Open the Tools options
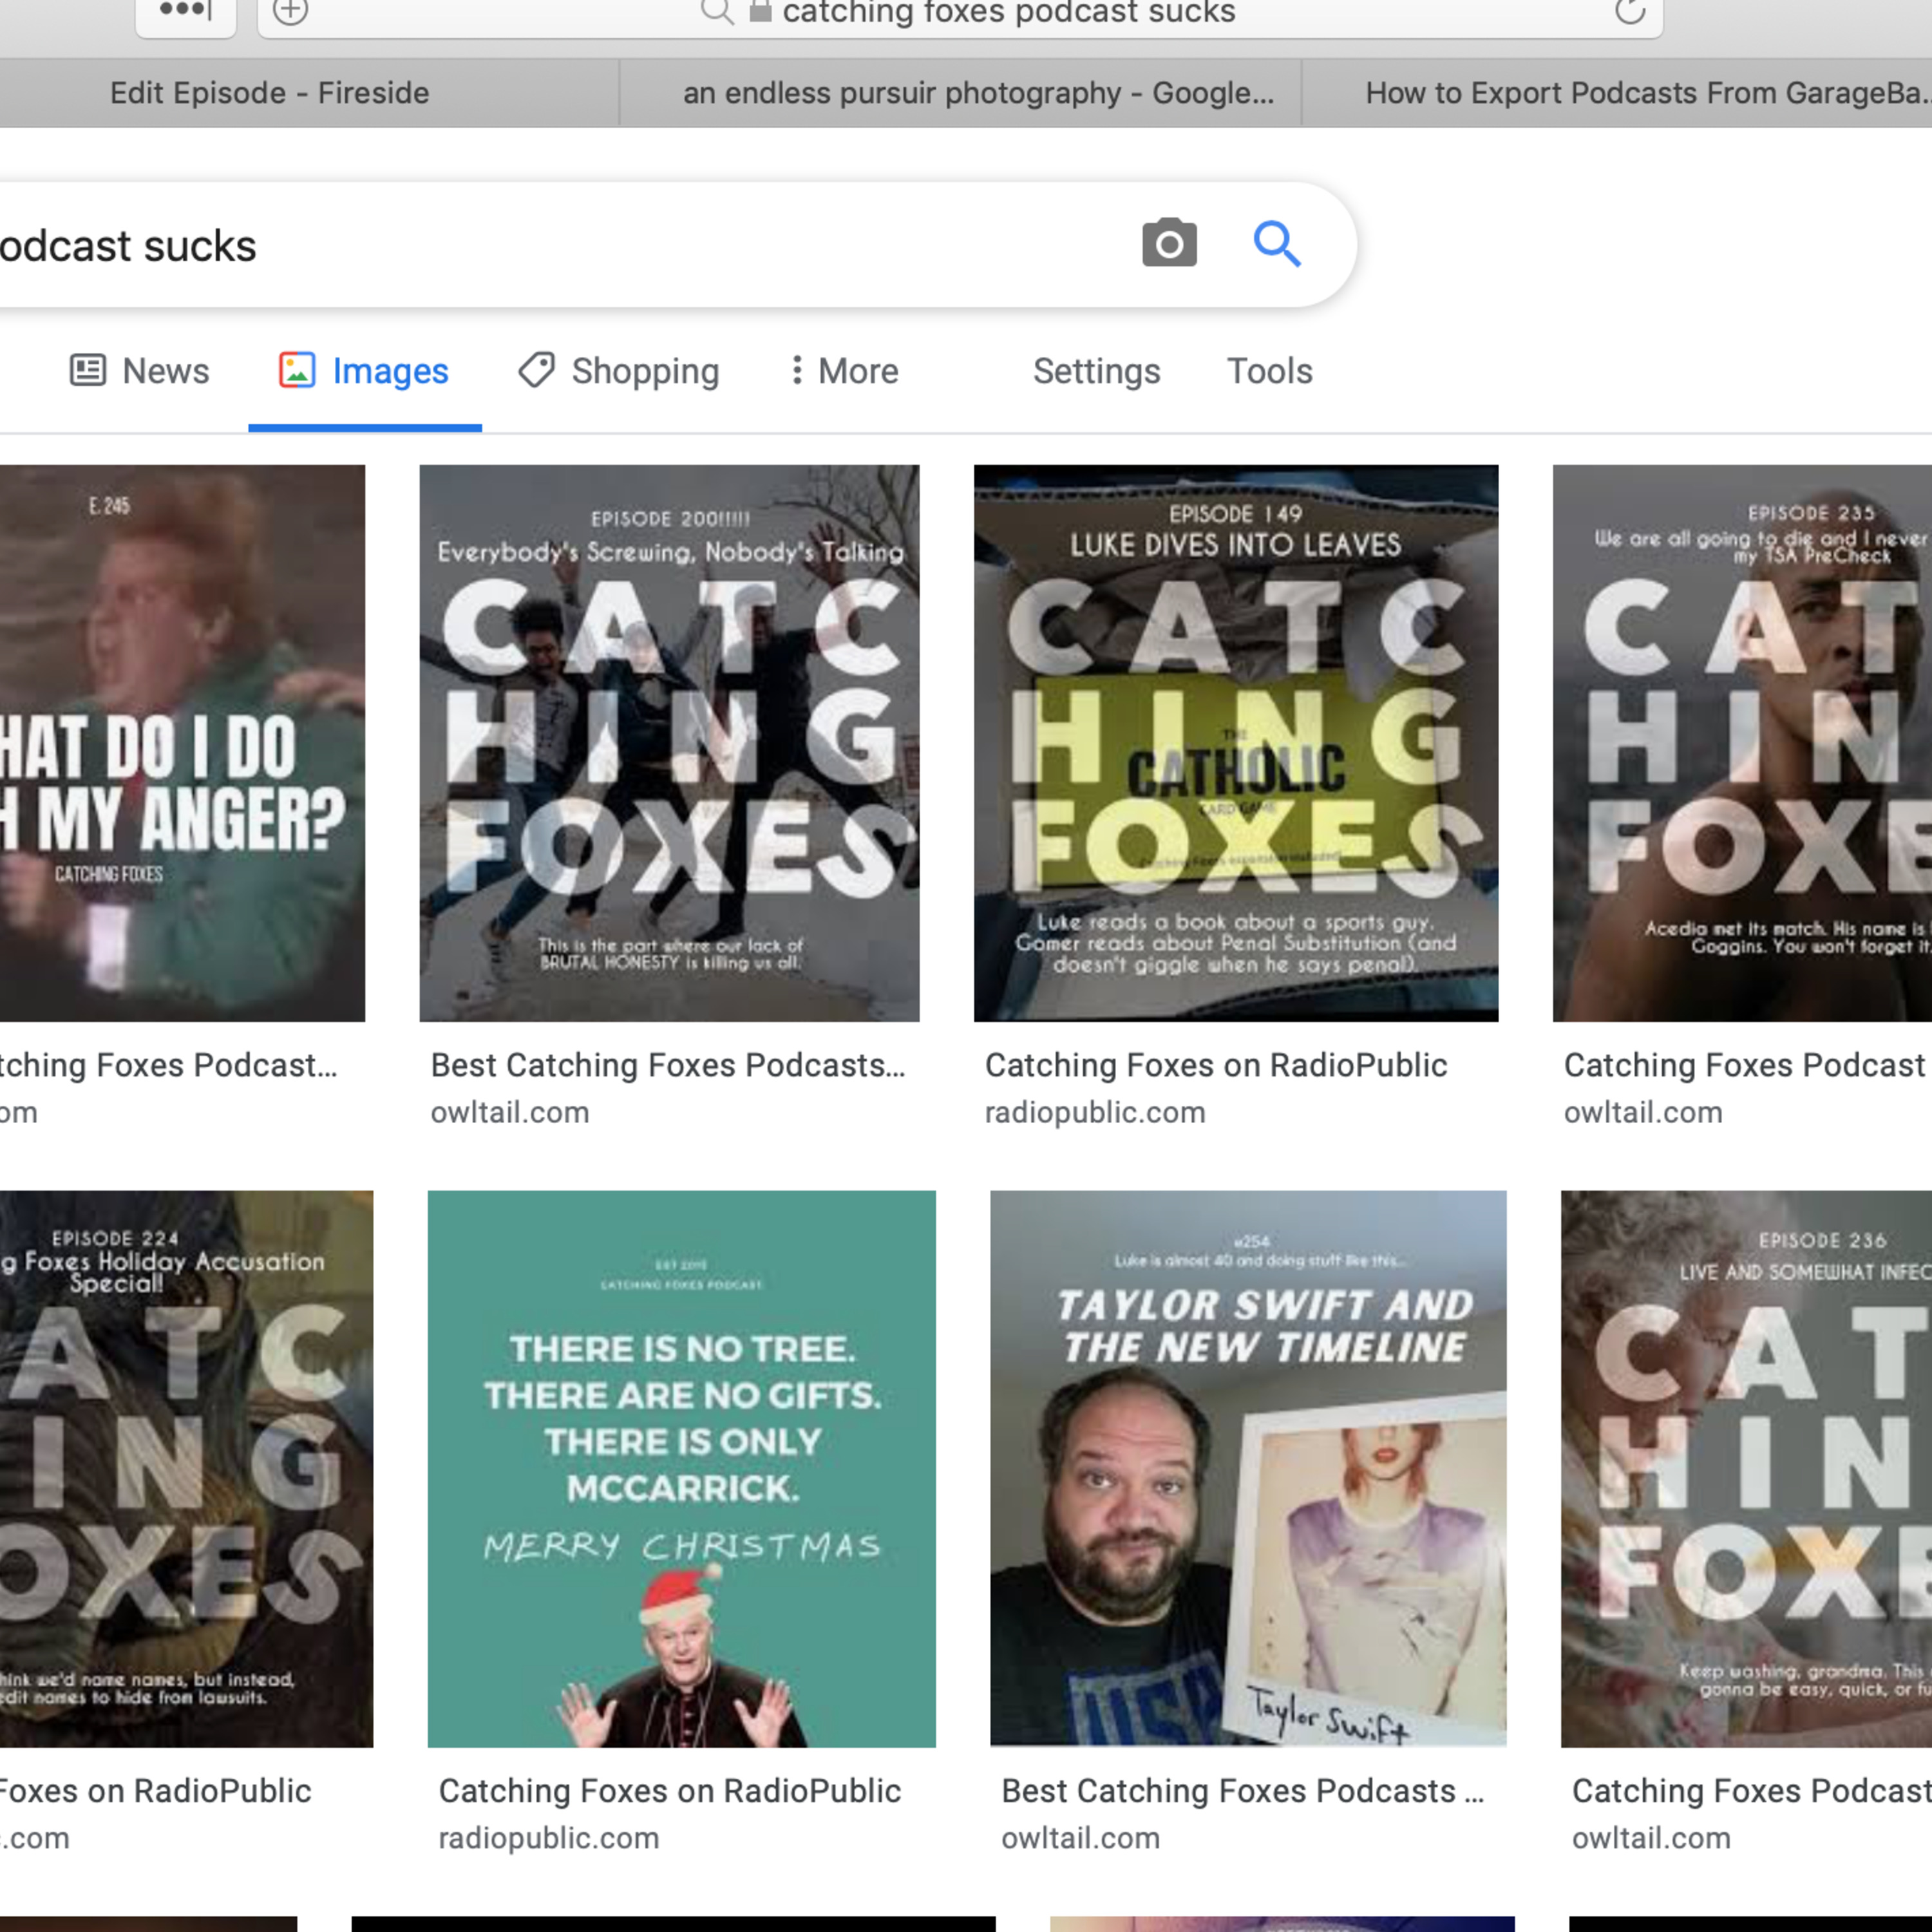The width and height of the screenshot is (1932, 1932). click(x=1269, y=371)
